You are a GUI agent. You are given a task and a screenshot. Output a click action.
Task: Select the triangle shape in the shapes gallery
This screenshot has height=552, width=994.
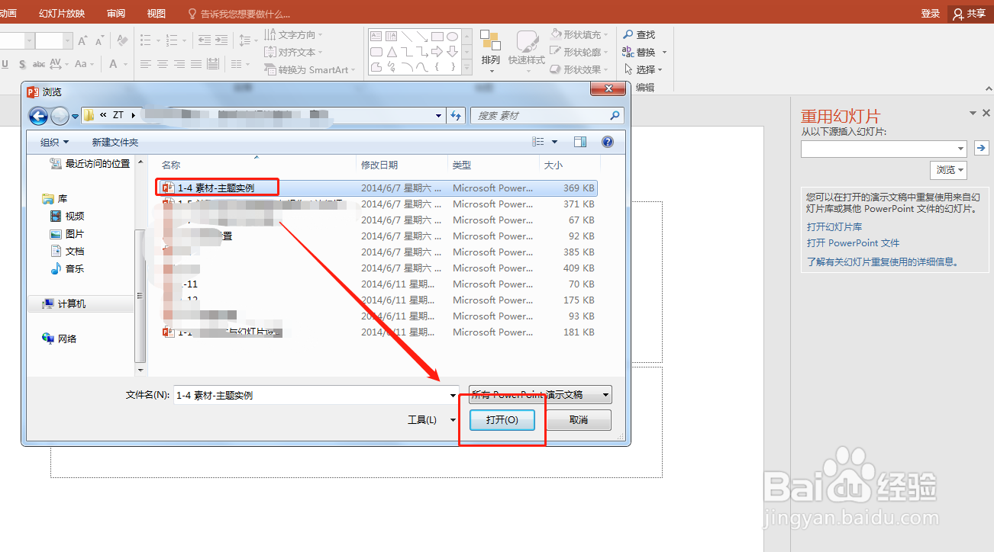[x=391, y=52]
